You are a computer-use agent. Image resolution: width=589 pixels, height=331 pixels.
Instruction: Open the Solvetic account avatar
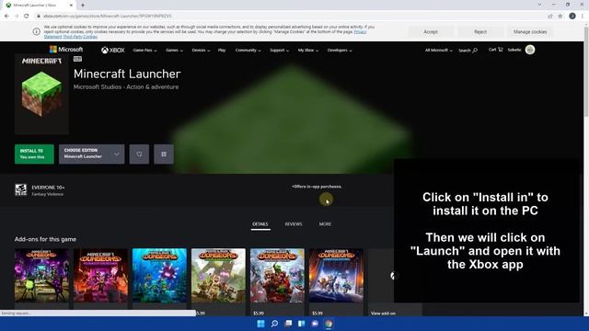coord(530,50)
